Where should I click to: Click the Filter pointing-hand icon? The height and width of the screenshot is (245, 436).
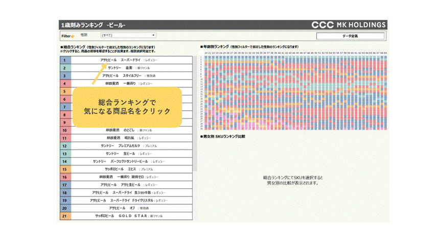point(73,36)
